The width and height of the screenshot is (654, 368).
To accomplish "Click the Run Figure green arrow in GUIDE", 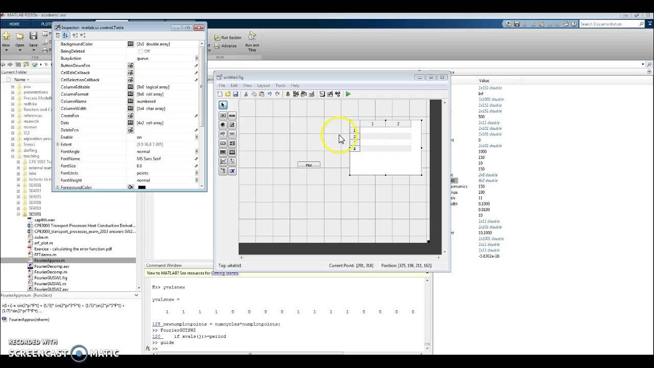I will tap(348, 94).
